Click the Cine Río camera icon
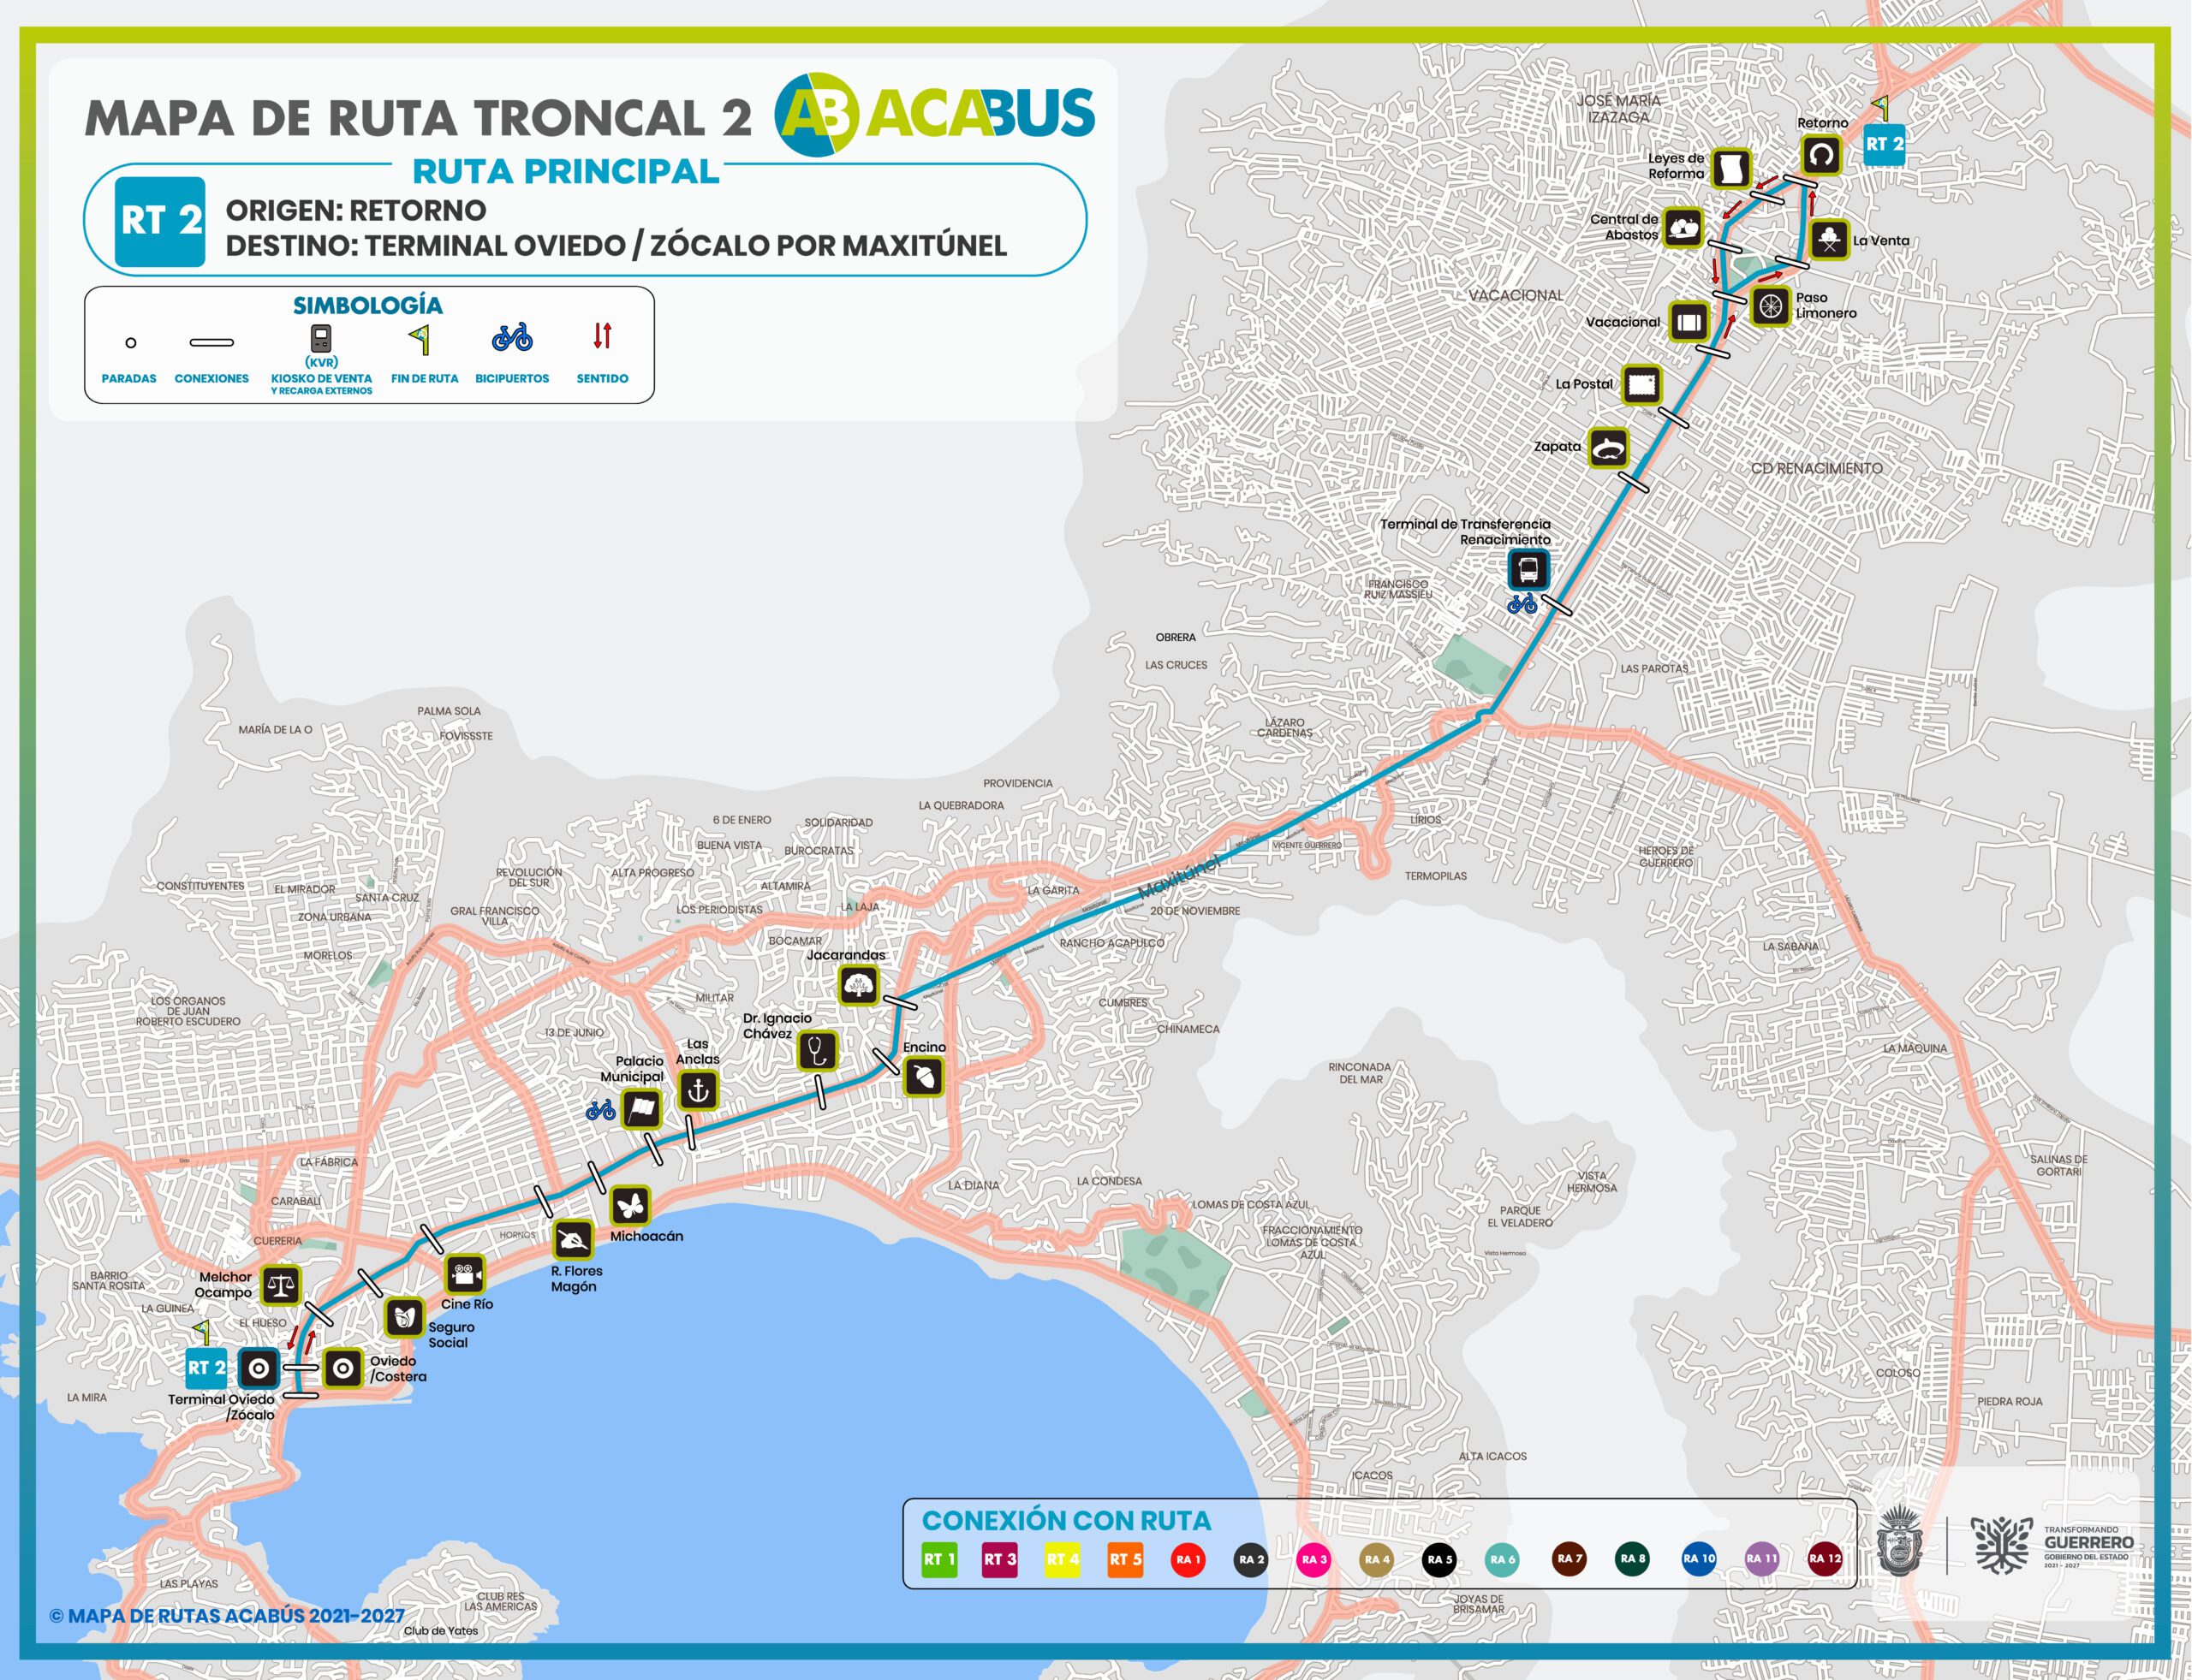Screen dimensions: 2192x1680 pos(465,1275)
